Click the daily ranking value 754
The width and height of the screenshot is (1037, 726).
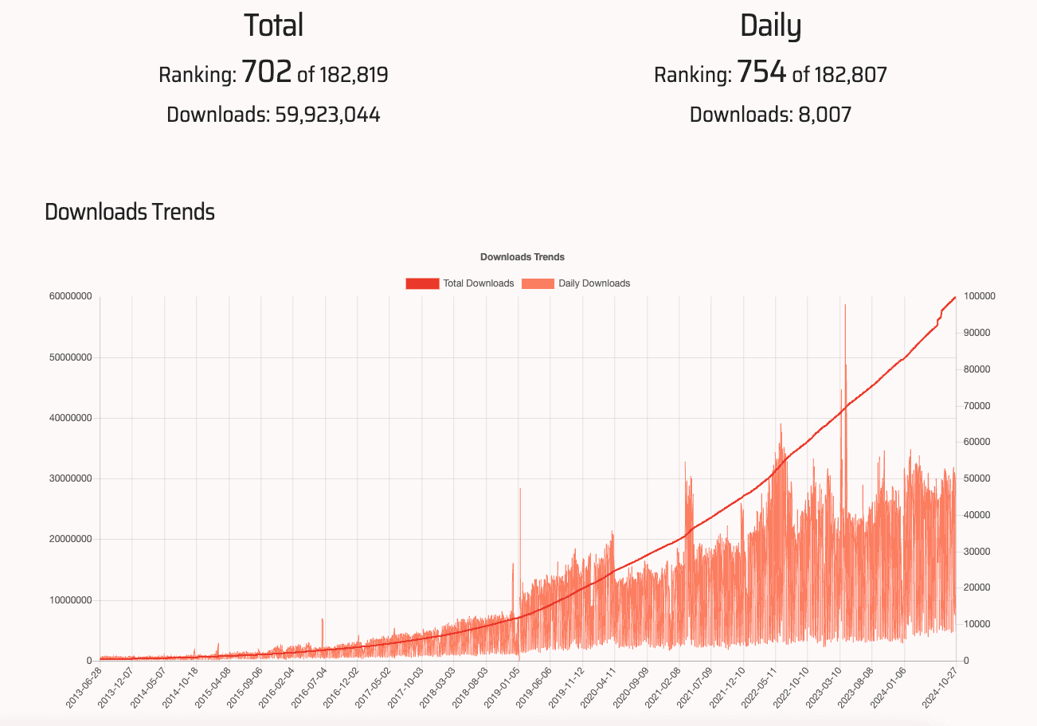coord(761,71)
